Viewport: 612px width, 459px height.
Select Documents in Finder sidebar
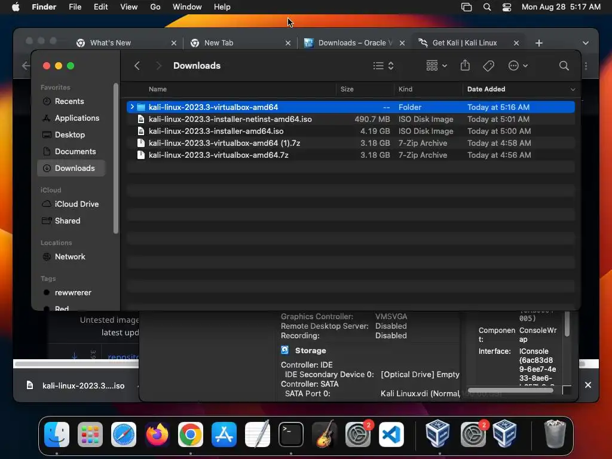(71, 151)
